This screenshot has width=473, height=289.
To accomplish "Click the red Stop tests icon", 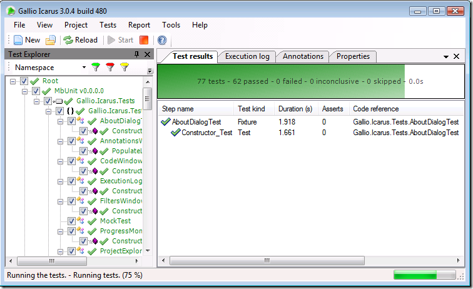I will [144, 40].
